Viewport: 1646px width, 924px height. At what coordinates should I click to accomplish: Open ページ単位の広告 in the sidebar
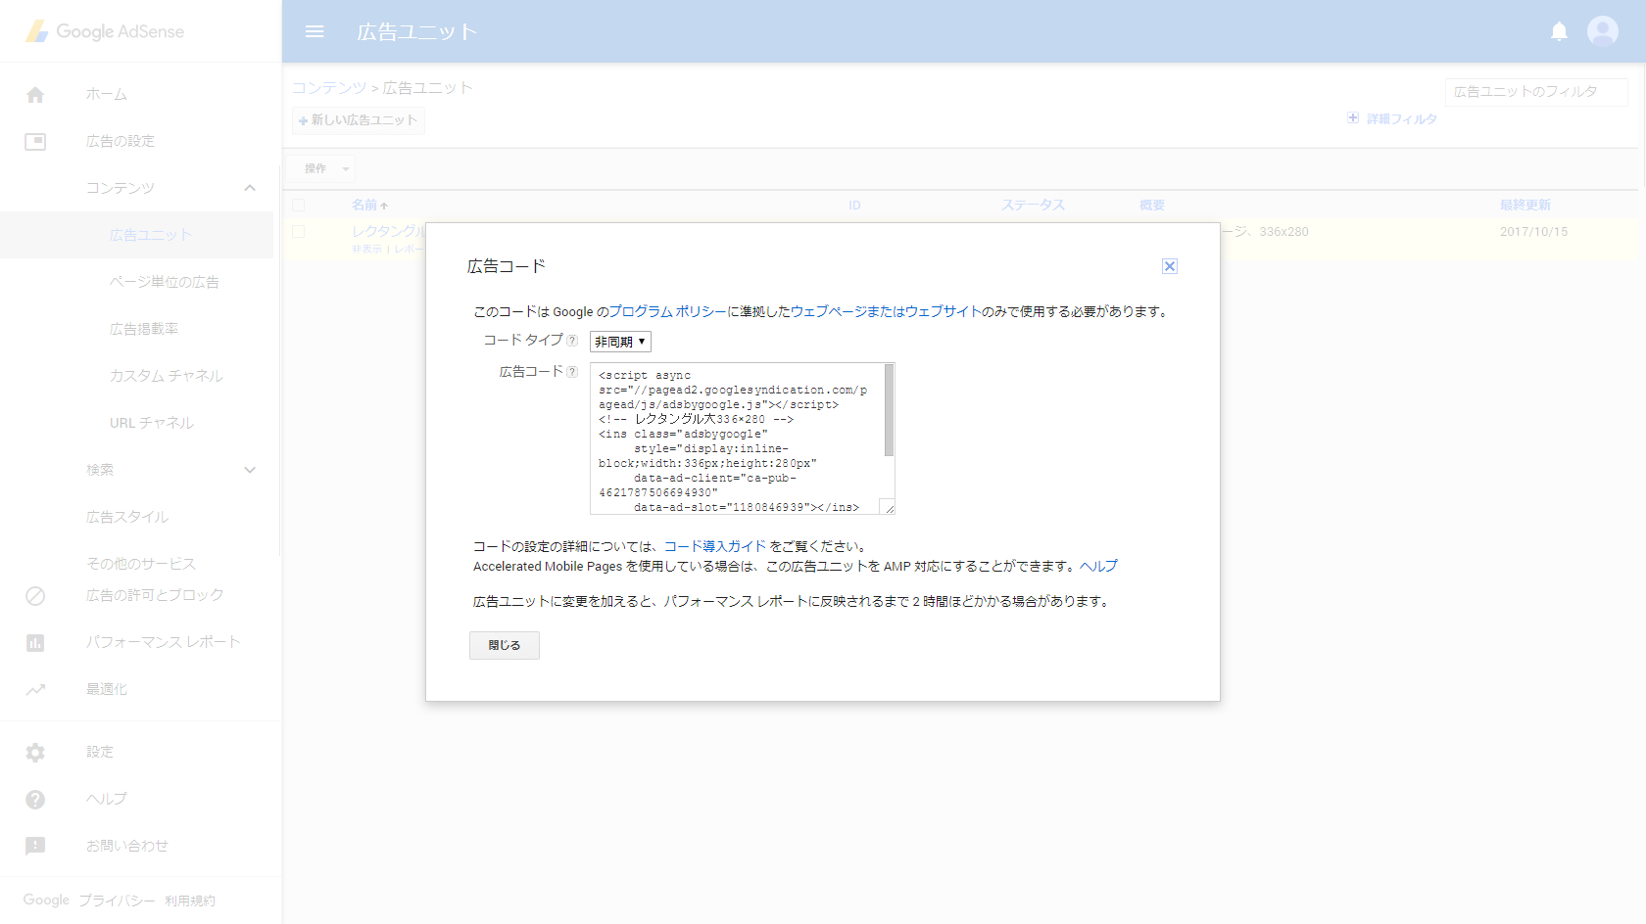[165, 283]
